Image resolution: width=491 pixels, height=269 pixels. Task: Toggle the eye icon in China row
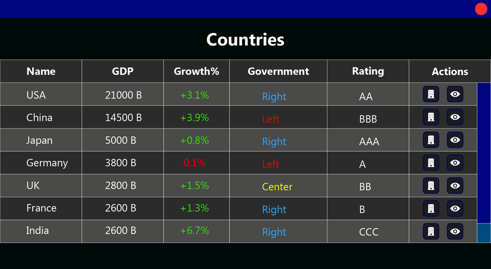[x=455, y=117]
